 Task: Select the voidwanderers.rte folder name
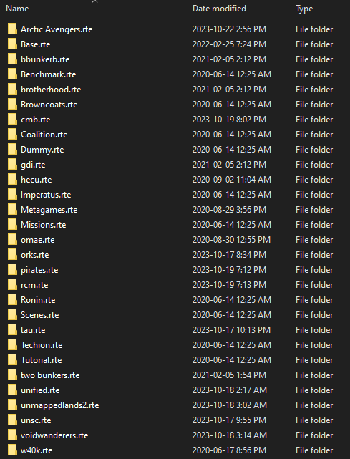[x=54, y=435]
